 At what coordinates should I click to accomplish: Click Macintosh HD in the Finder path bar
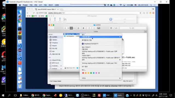tap(70, 68)
